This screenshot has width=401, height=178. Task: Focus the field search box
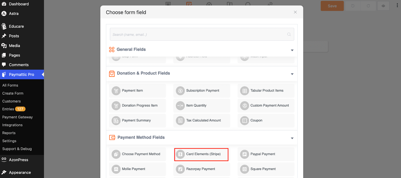pos(202,34)
